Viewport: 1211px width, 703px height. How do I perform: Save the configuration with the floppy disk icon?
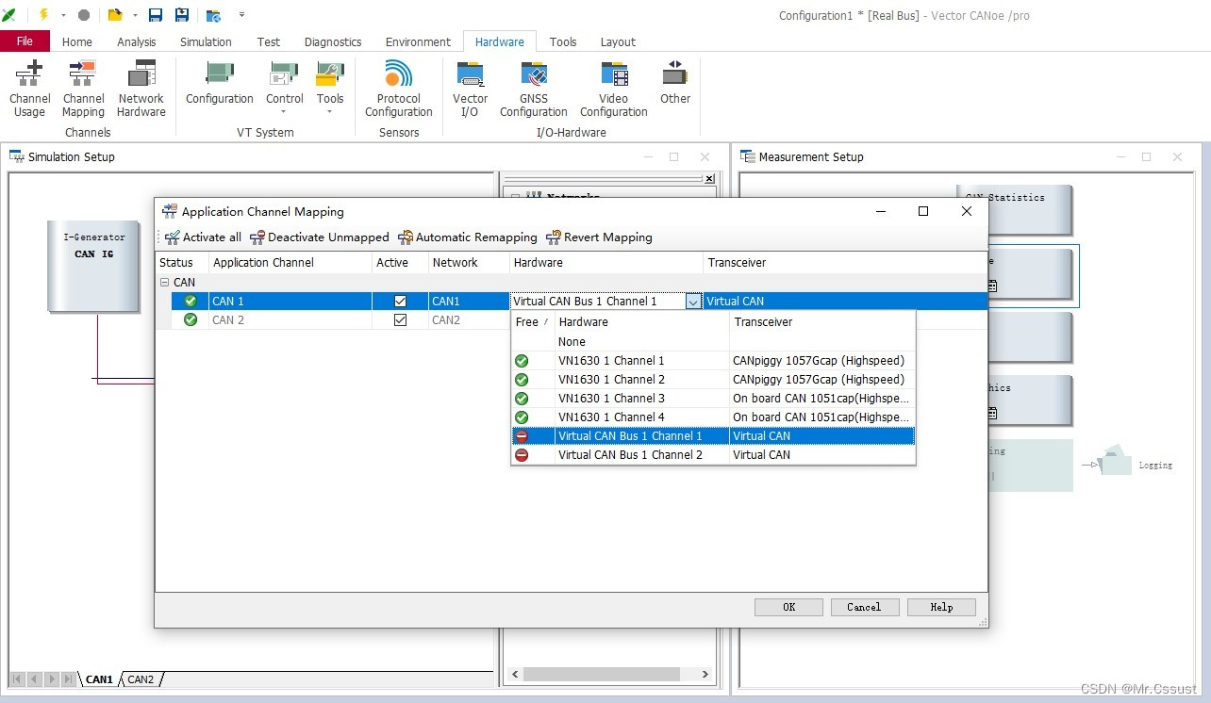(156, 15)
